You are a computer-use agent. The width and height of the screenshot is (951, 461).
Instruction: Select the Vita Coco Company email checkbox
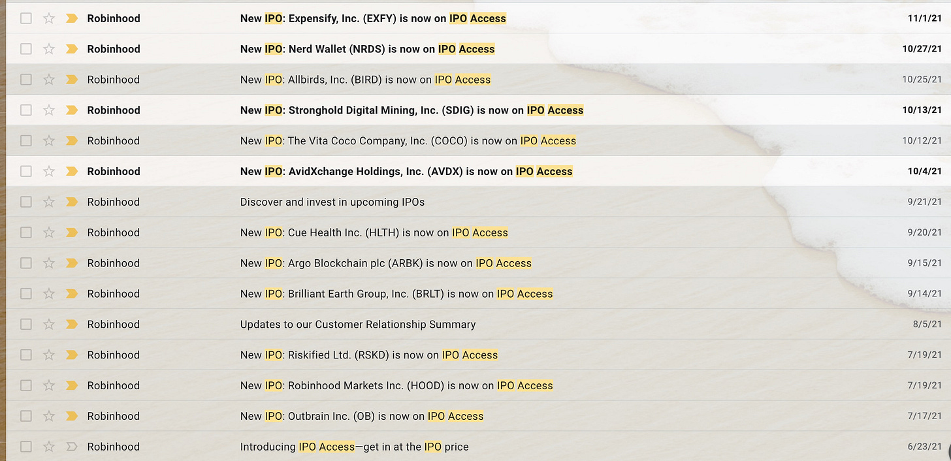pos(26,140)
